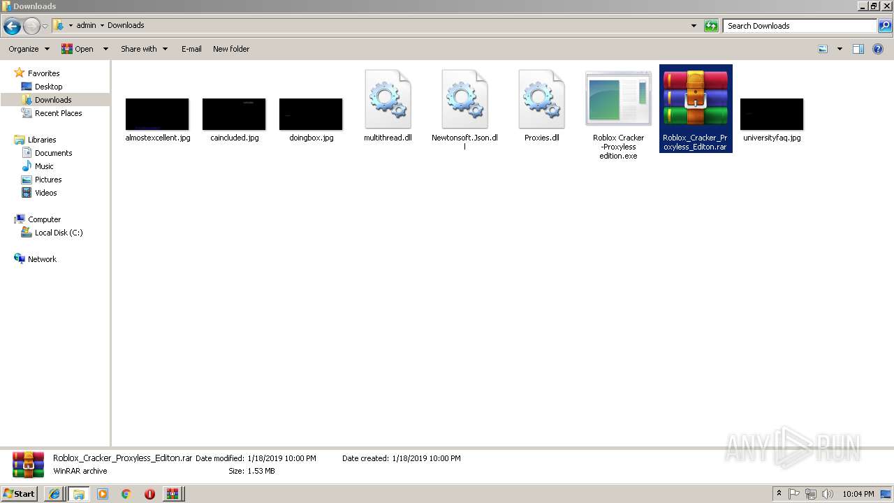Select the multithread.dll file icon
Screen dimensions: 894x503
388,99
